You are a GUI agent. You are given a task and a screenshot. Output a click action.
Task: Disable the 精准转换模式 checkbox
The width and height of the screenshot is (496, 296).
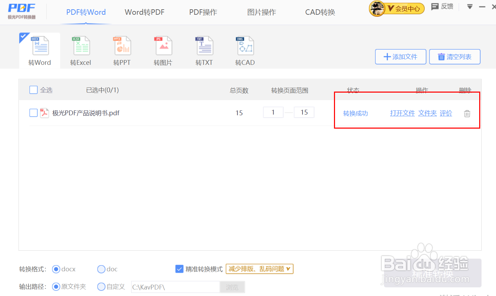(179, 269)
